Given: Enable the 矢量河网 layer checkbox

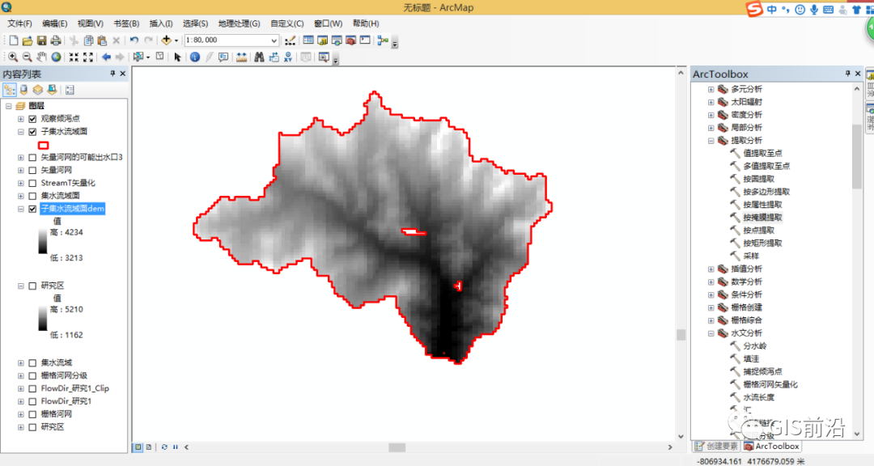Looking at the screenshot, I should click(x=32, y=170).
